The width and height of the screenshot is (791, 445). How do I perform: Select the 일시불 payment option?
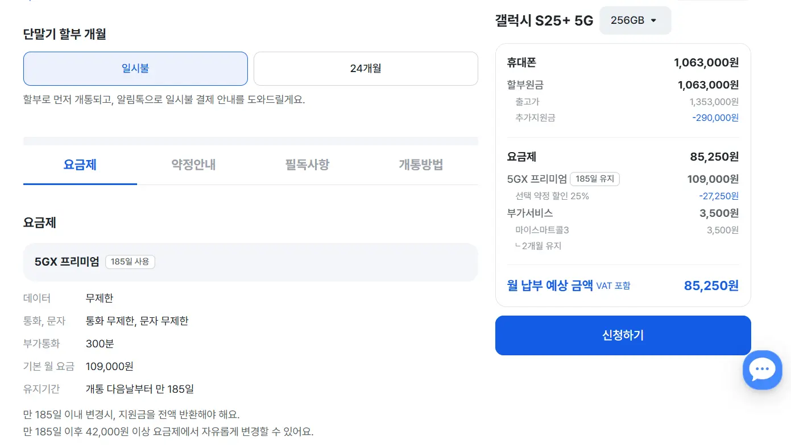pyautogui.click(x=135, y=69)
